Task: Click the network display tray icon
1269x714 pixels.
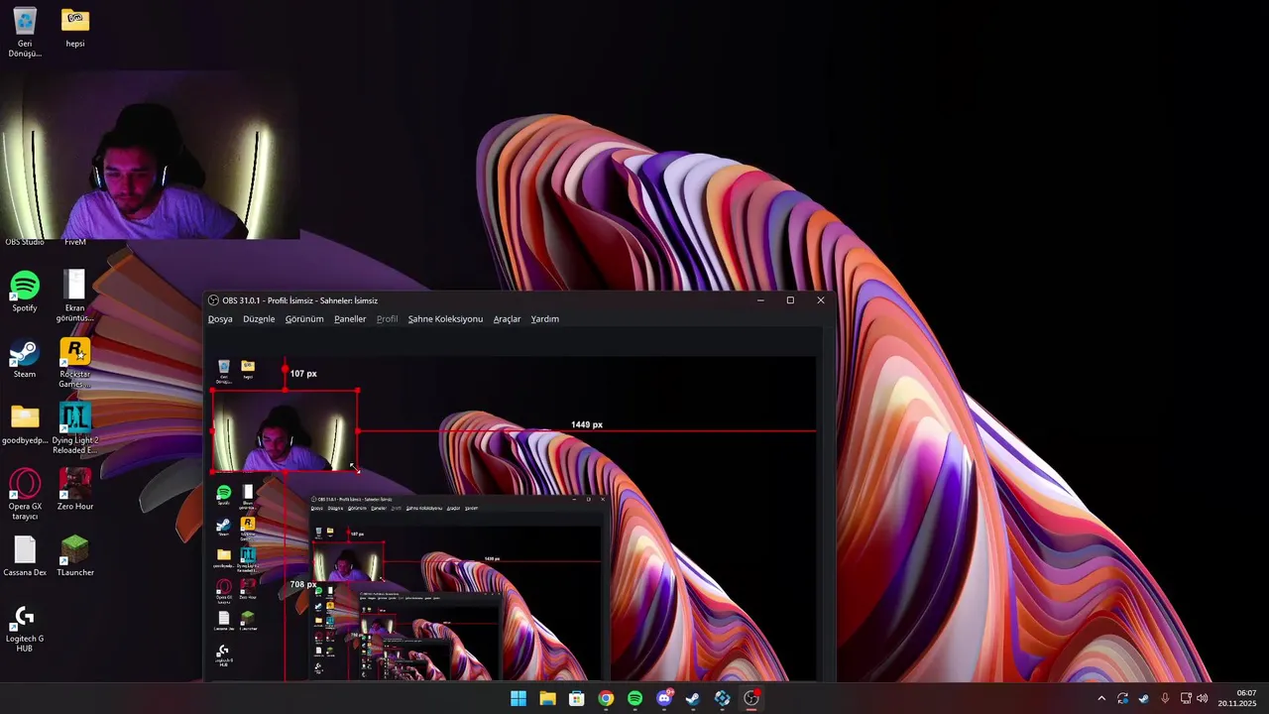Action: 1186,698
